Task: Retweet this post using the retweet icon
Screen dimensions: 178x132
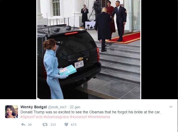Action: (x=45, y=125)
